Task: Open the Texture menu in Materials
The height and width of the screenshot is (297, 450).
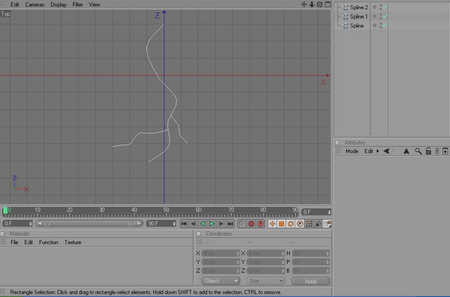Action: (72, 242)
